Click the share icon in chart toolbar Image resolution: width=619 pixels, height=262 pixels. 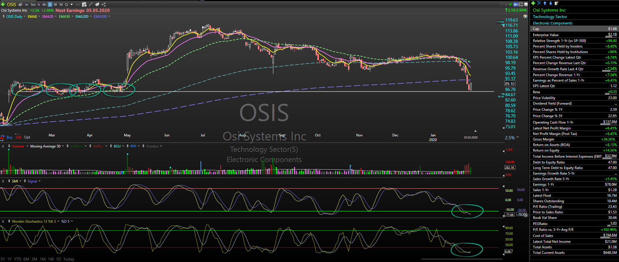point(104,4)
